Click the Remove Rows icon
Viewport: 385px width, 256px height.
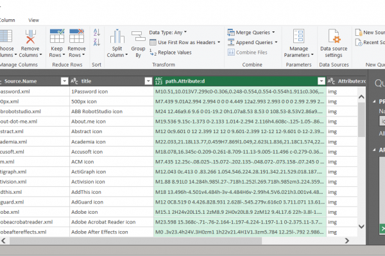tap(76, 36)
